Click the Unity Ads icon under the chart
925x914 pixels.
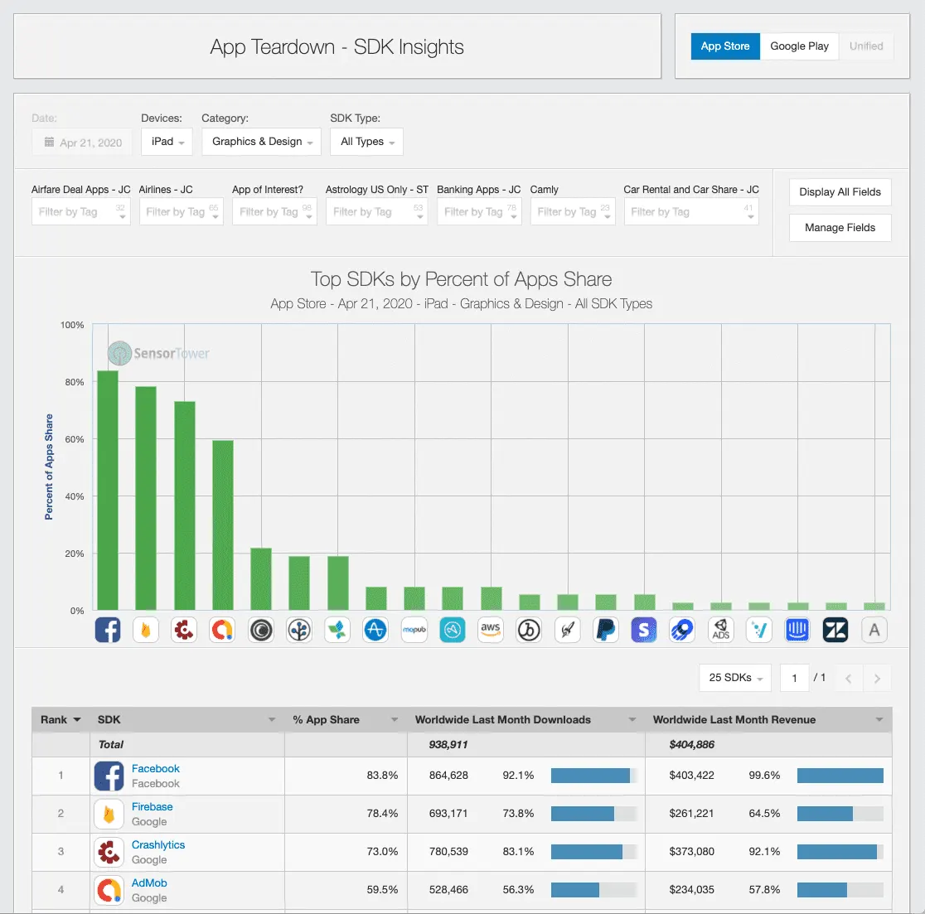point(721,630)
